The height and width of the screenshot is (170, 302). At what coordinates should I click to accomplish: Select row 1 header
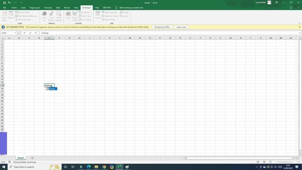(2, 41)
